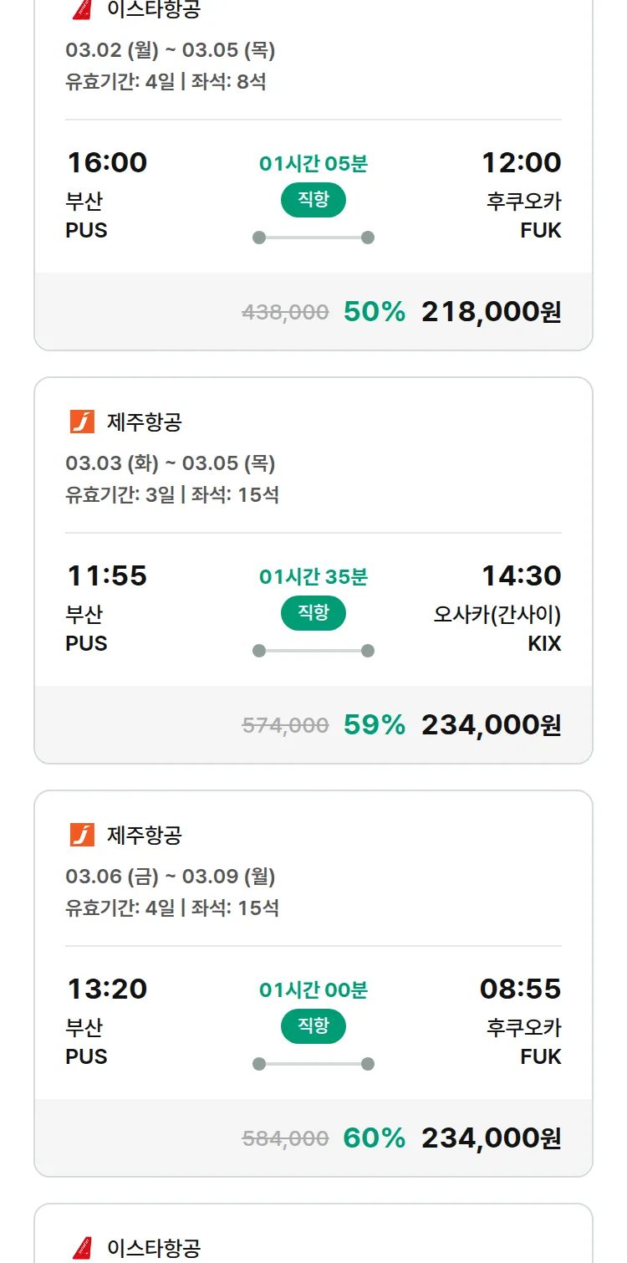627x1263 pixels.
Task: Click the Jeju Air logo on the Osaka card
Action: [x=82, y=422]
